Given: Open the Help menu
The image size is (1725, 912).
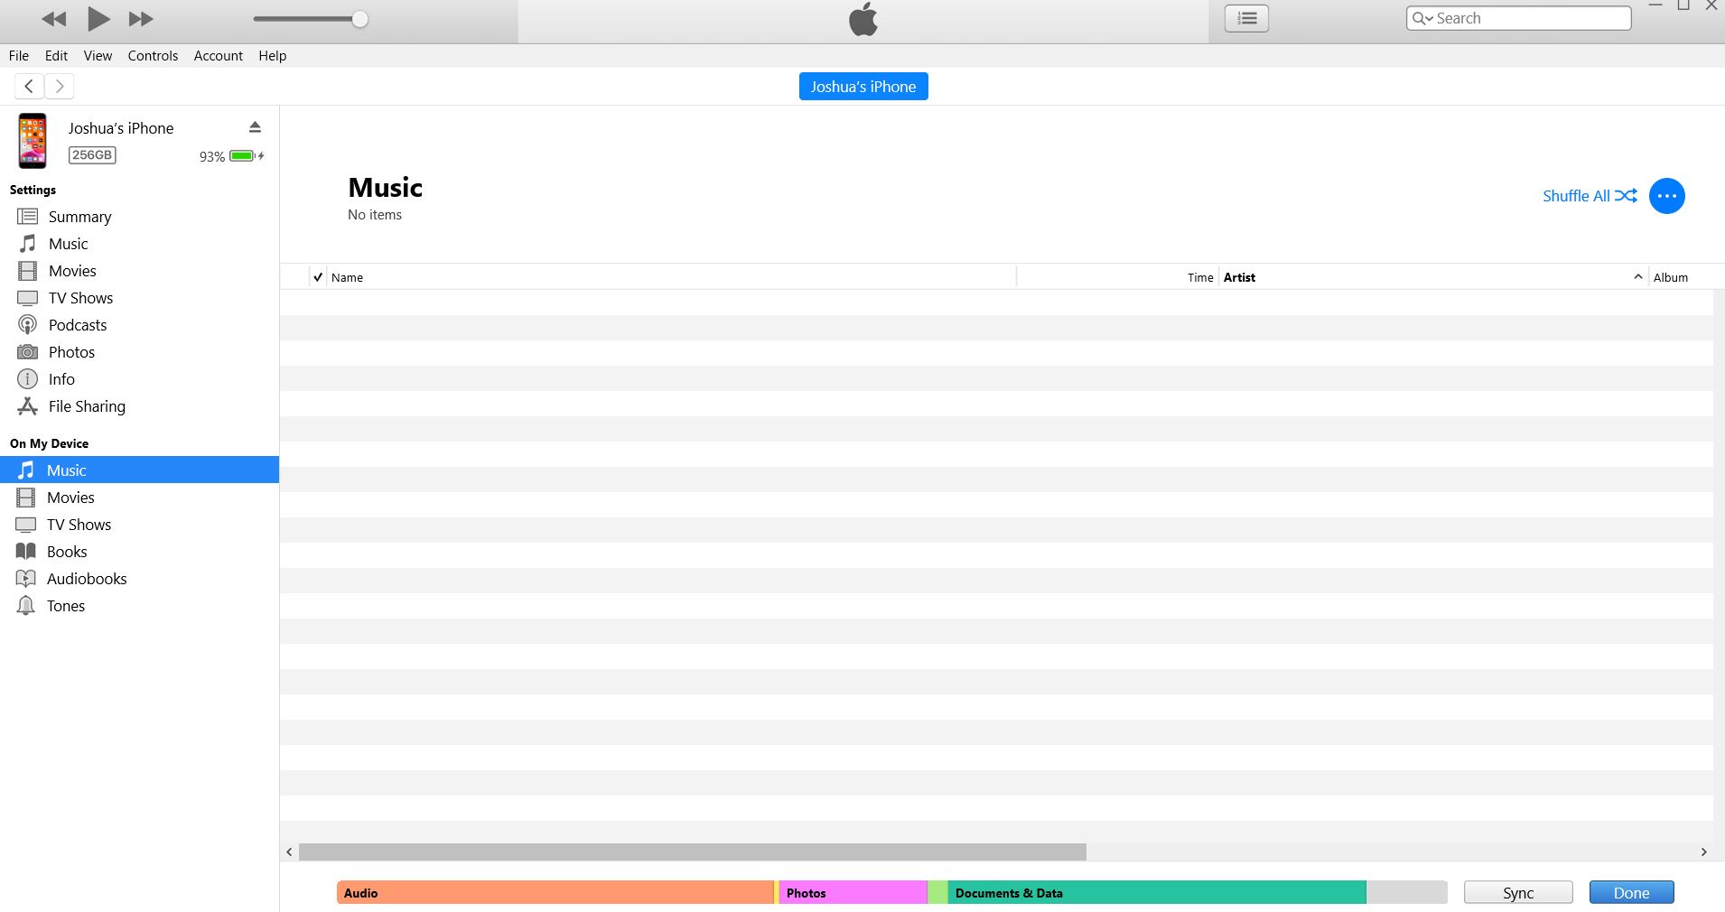Looking at the screenshot, I should [x=273, y=56].
